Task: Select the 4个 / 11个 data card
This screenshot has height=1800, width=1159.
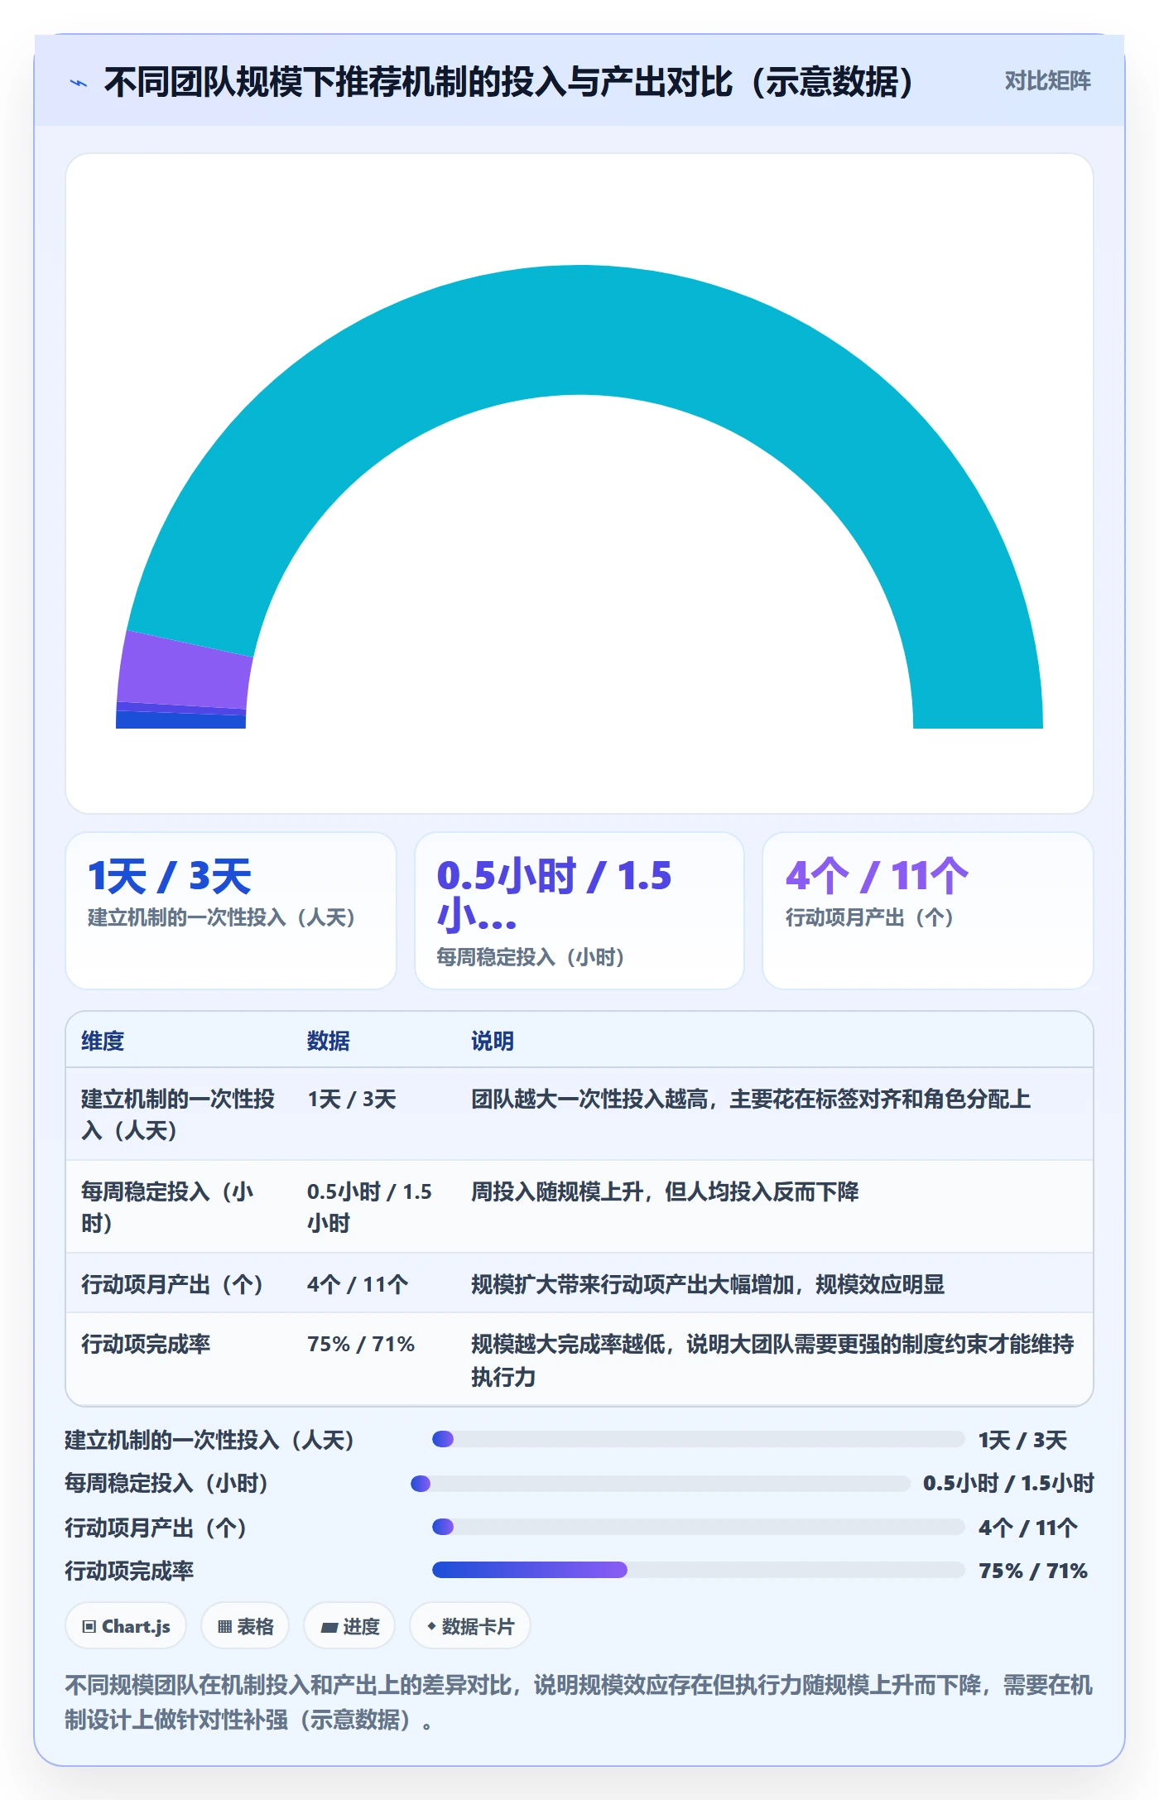Action: click(x=928, y=910)
